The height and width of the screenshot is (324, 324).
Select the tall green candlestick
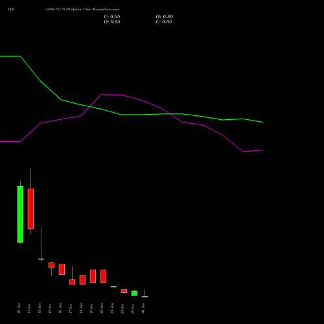click(20, 214)
